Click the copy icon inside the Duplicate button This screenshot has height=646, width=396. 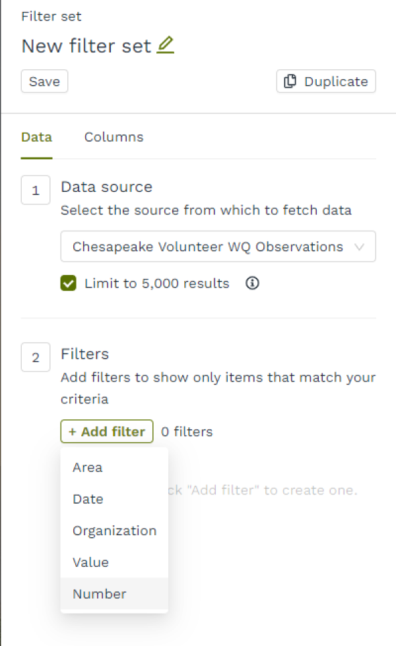pyautogui.click(x=289, y=81)
